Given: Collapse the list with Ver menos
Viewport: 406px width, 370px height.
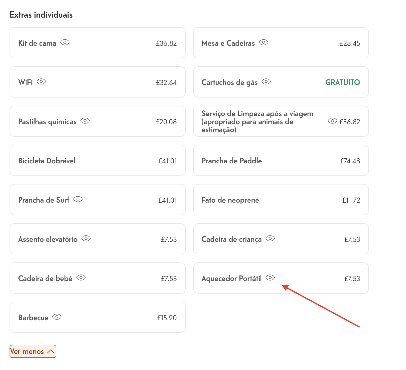Looking at the screenshot, I should pyautogui.click(x=33, y=351).
